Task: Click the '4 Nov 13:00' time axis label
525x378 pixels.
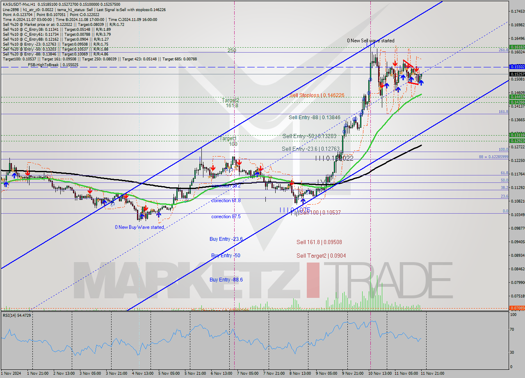Action: pos(142,373)
